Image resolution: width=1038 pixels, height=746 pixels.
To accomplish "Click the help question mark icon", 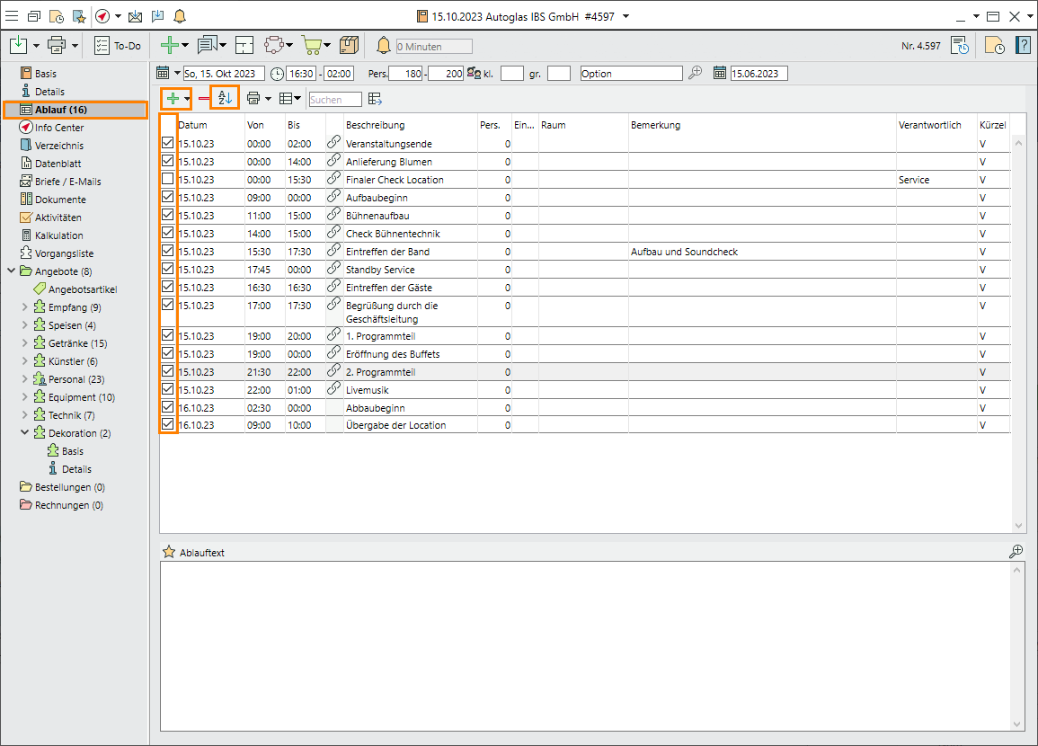I will click(1023, 45).
